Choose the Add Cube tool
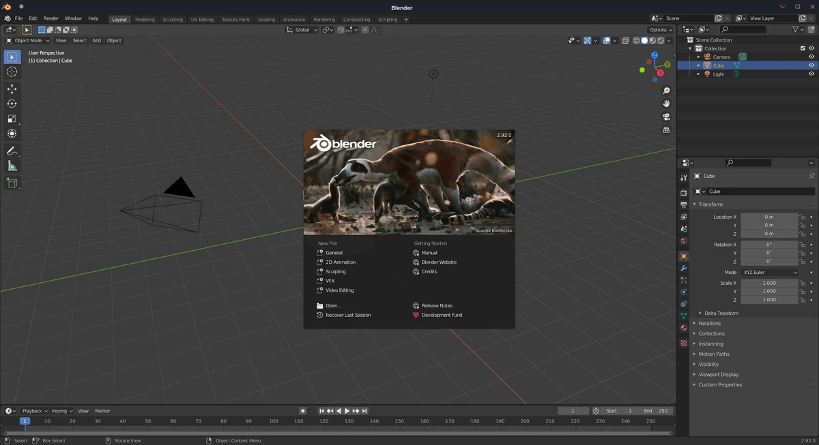 [12, 183]
